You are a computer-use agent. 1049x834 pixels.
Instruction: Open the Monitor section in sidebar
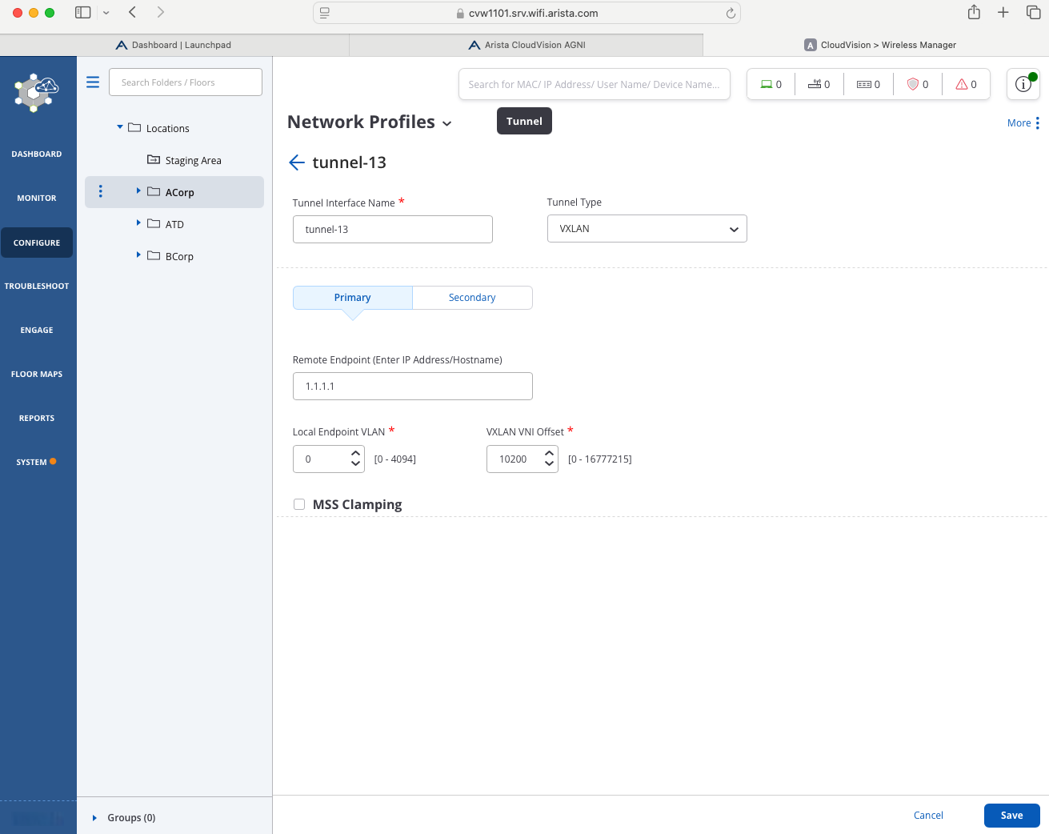[x=37, y=198]
